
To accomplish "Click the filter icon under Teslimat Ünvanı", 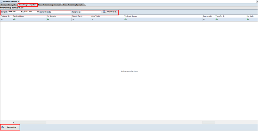I will (x=126, y=19).
